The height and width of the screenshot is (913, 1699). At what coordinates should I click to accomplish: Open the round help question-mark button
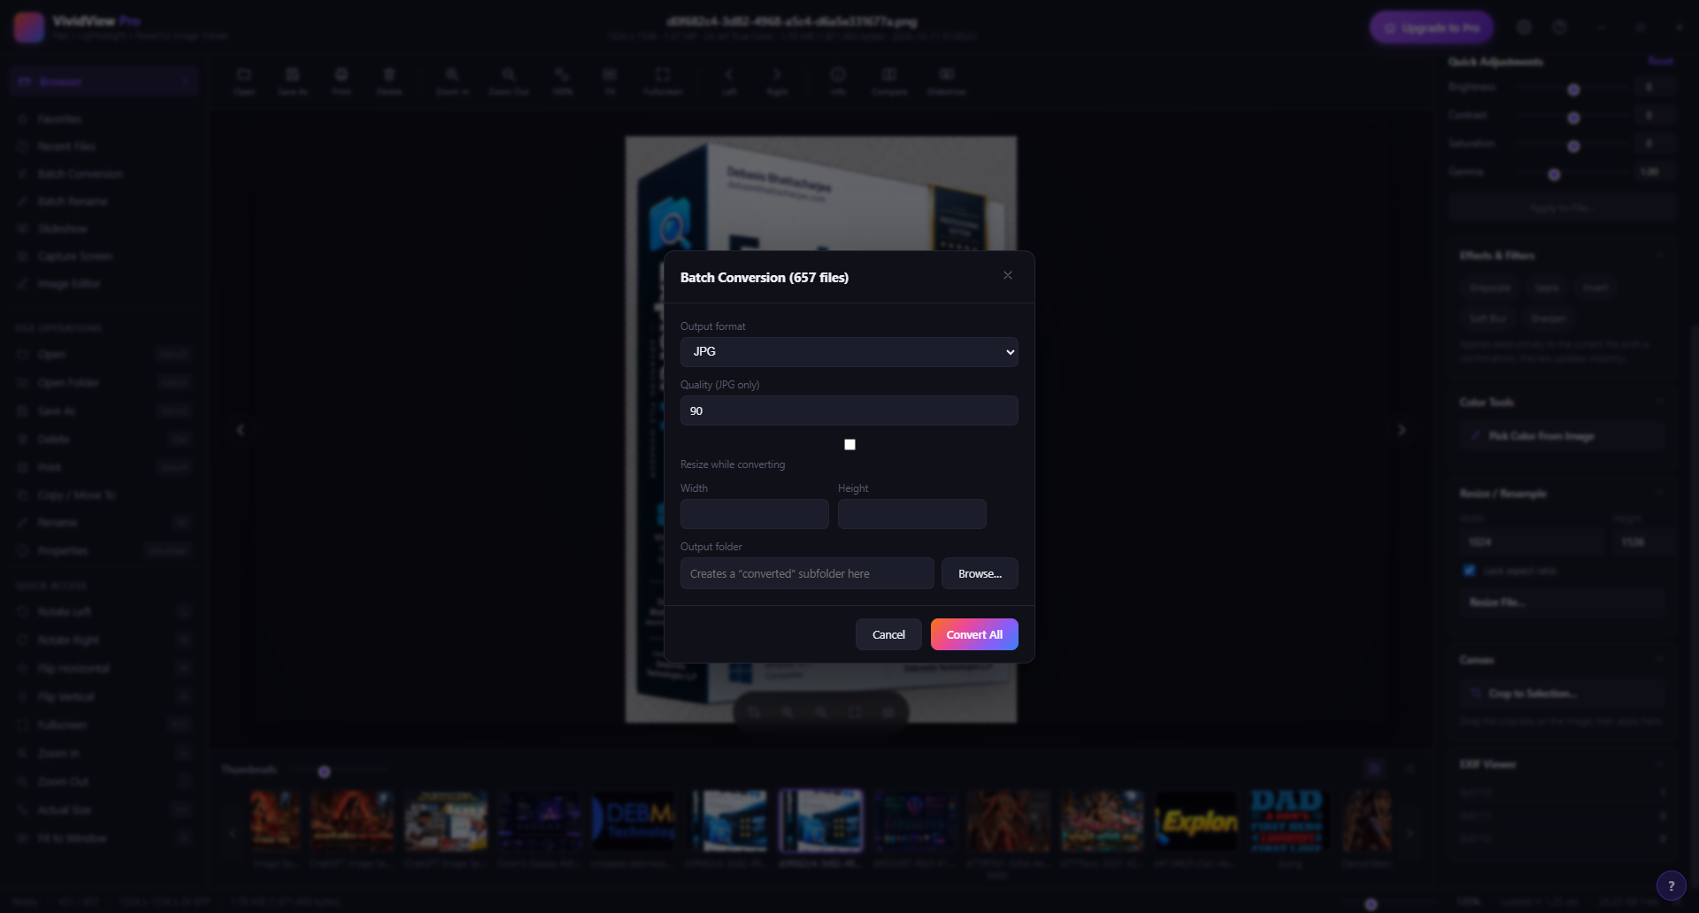point(1671,886)
